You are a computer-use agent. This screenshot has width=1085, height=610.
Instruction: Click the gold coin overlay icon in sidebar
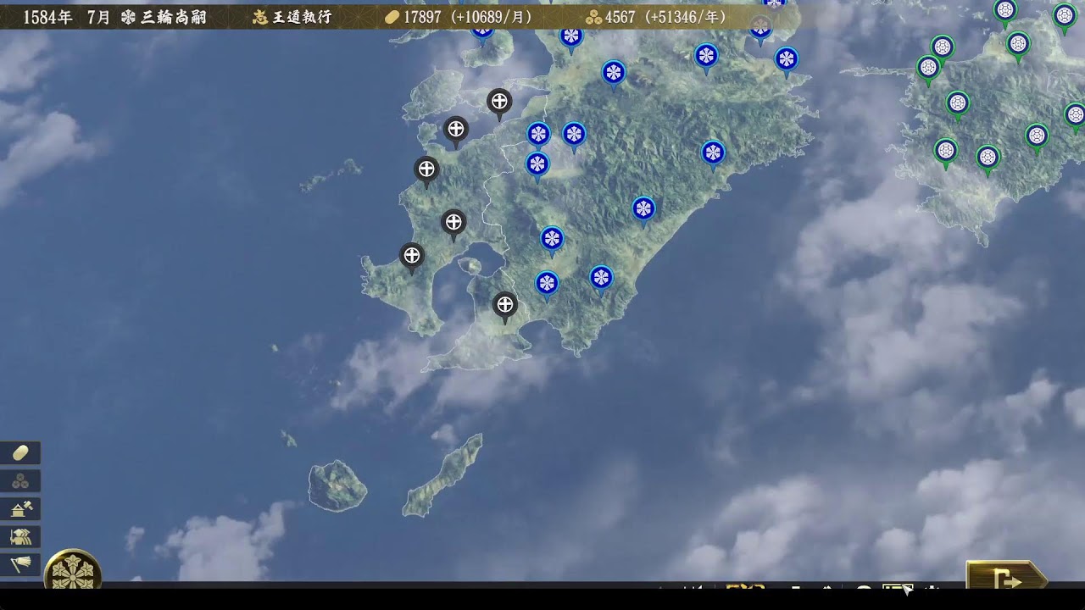pyautogui.click(x=20, y=453)
